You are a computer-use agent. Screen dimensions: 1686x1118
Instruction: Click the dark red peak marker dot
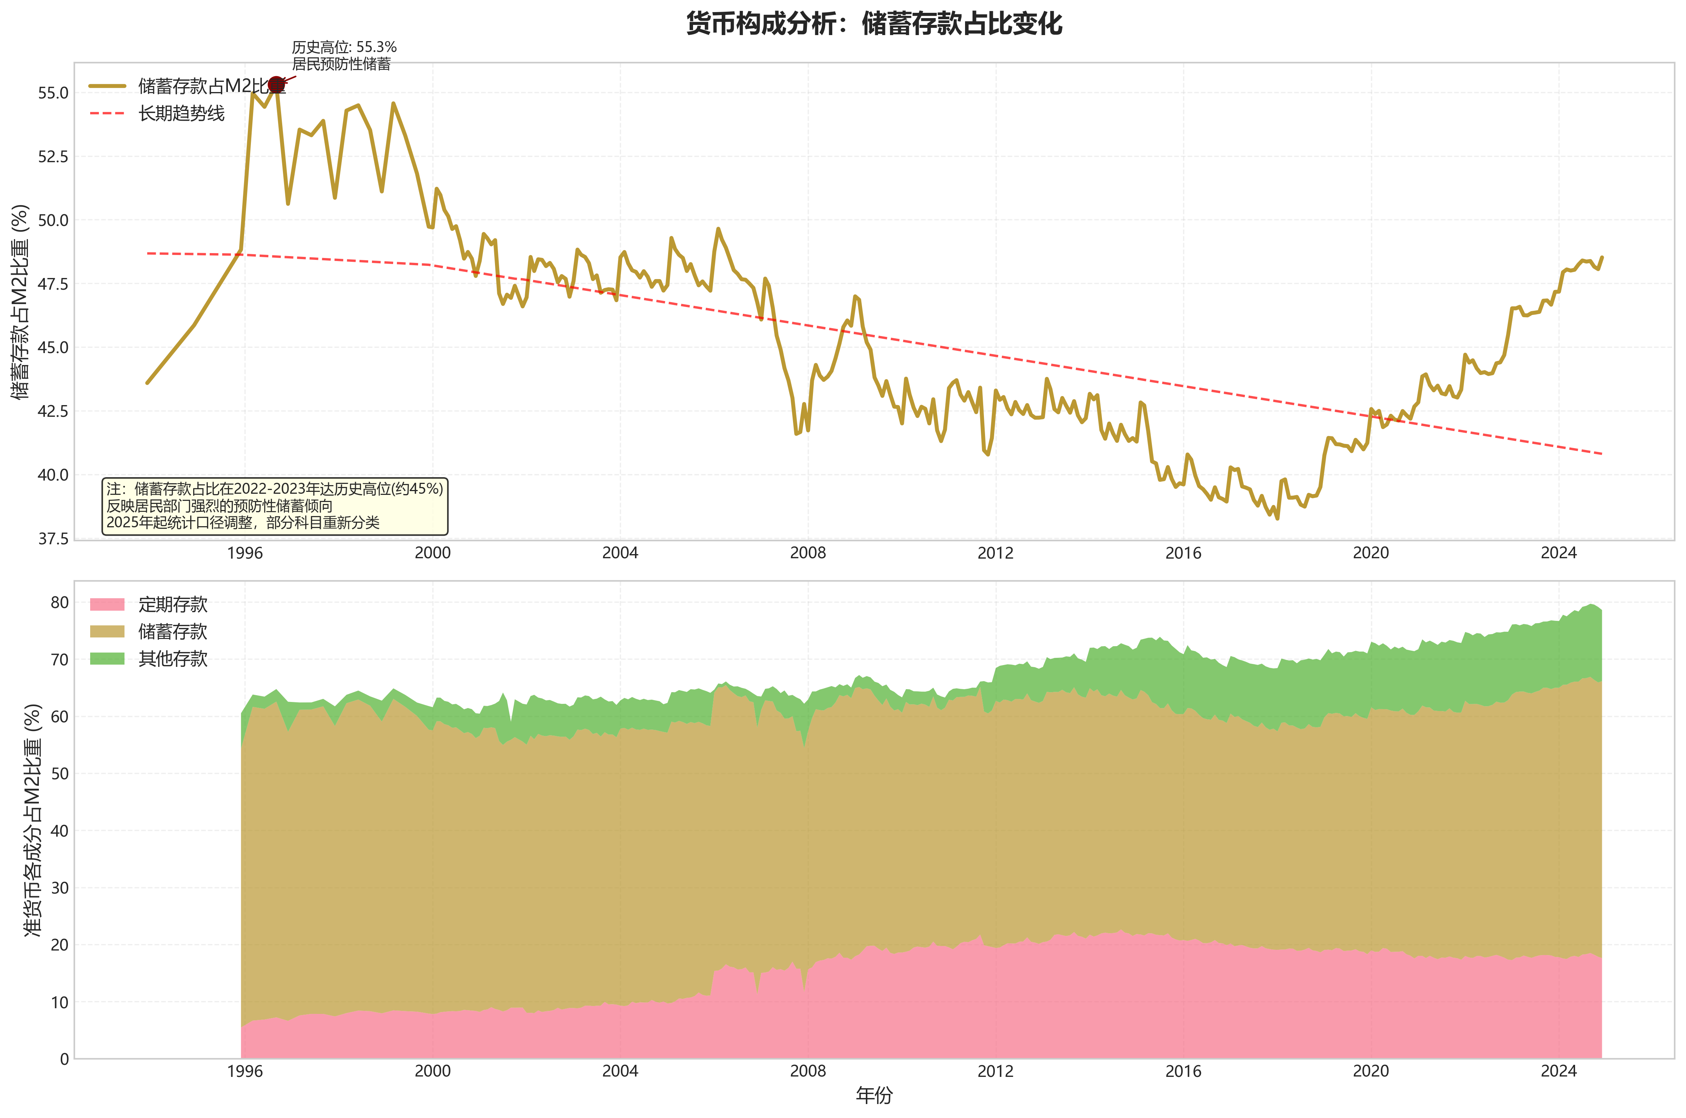click(x=276, y=85)
